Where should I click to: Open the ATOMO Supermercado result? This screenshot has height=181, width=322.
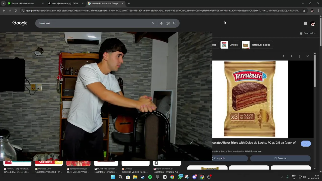point(17,170)
